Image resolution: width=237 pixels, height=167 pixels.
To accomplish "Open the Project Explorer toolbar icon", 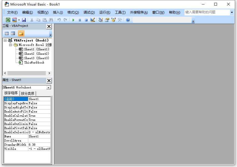I will click(101, 20).
